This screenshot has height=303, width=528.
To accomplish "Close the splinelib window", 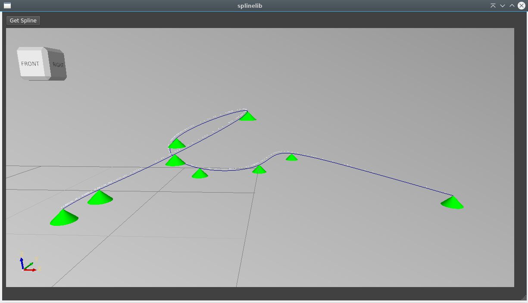I will pyautogui.click(x=522, y=6).
